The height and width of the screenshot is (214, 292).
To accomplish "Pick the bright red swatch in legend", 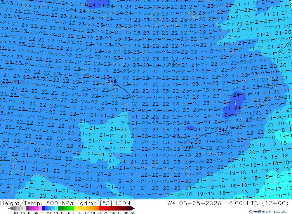I will pos(101,208).
